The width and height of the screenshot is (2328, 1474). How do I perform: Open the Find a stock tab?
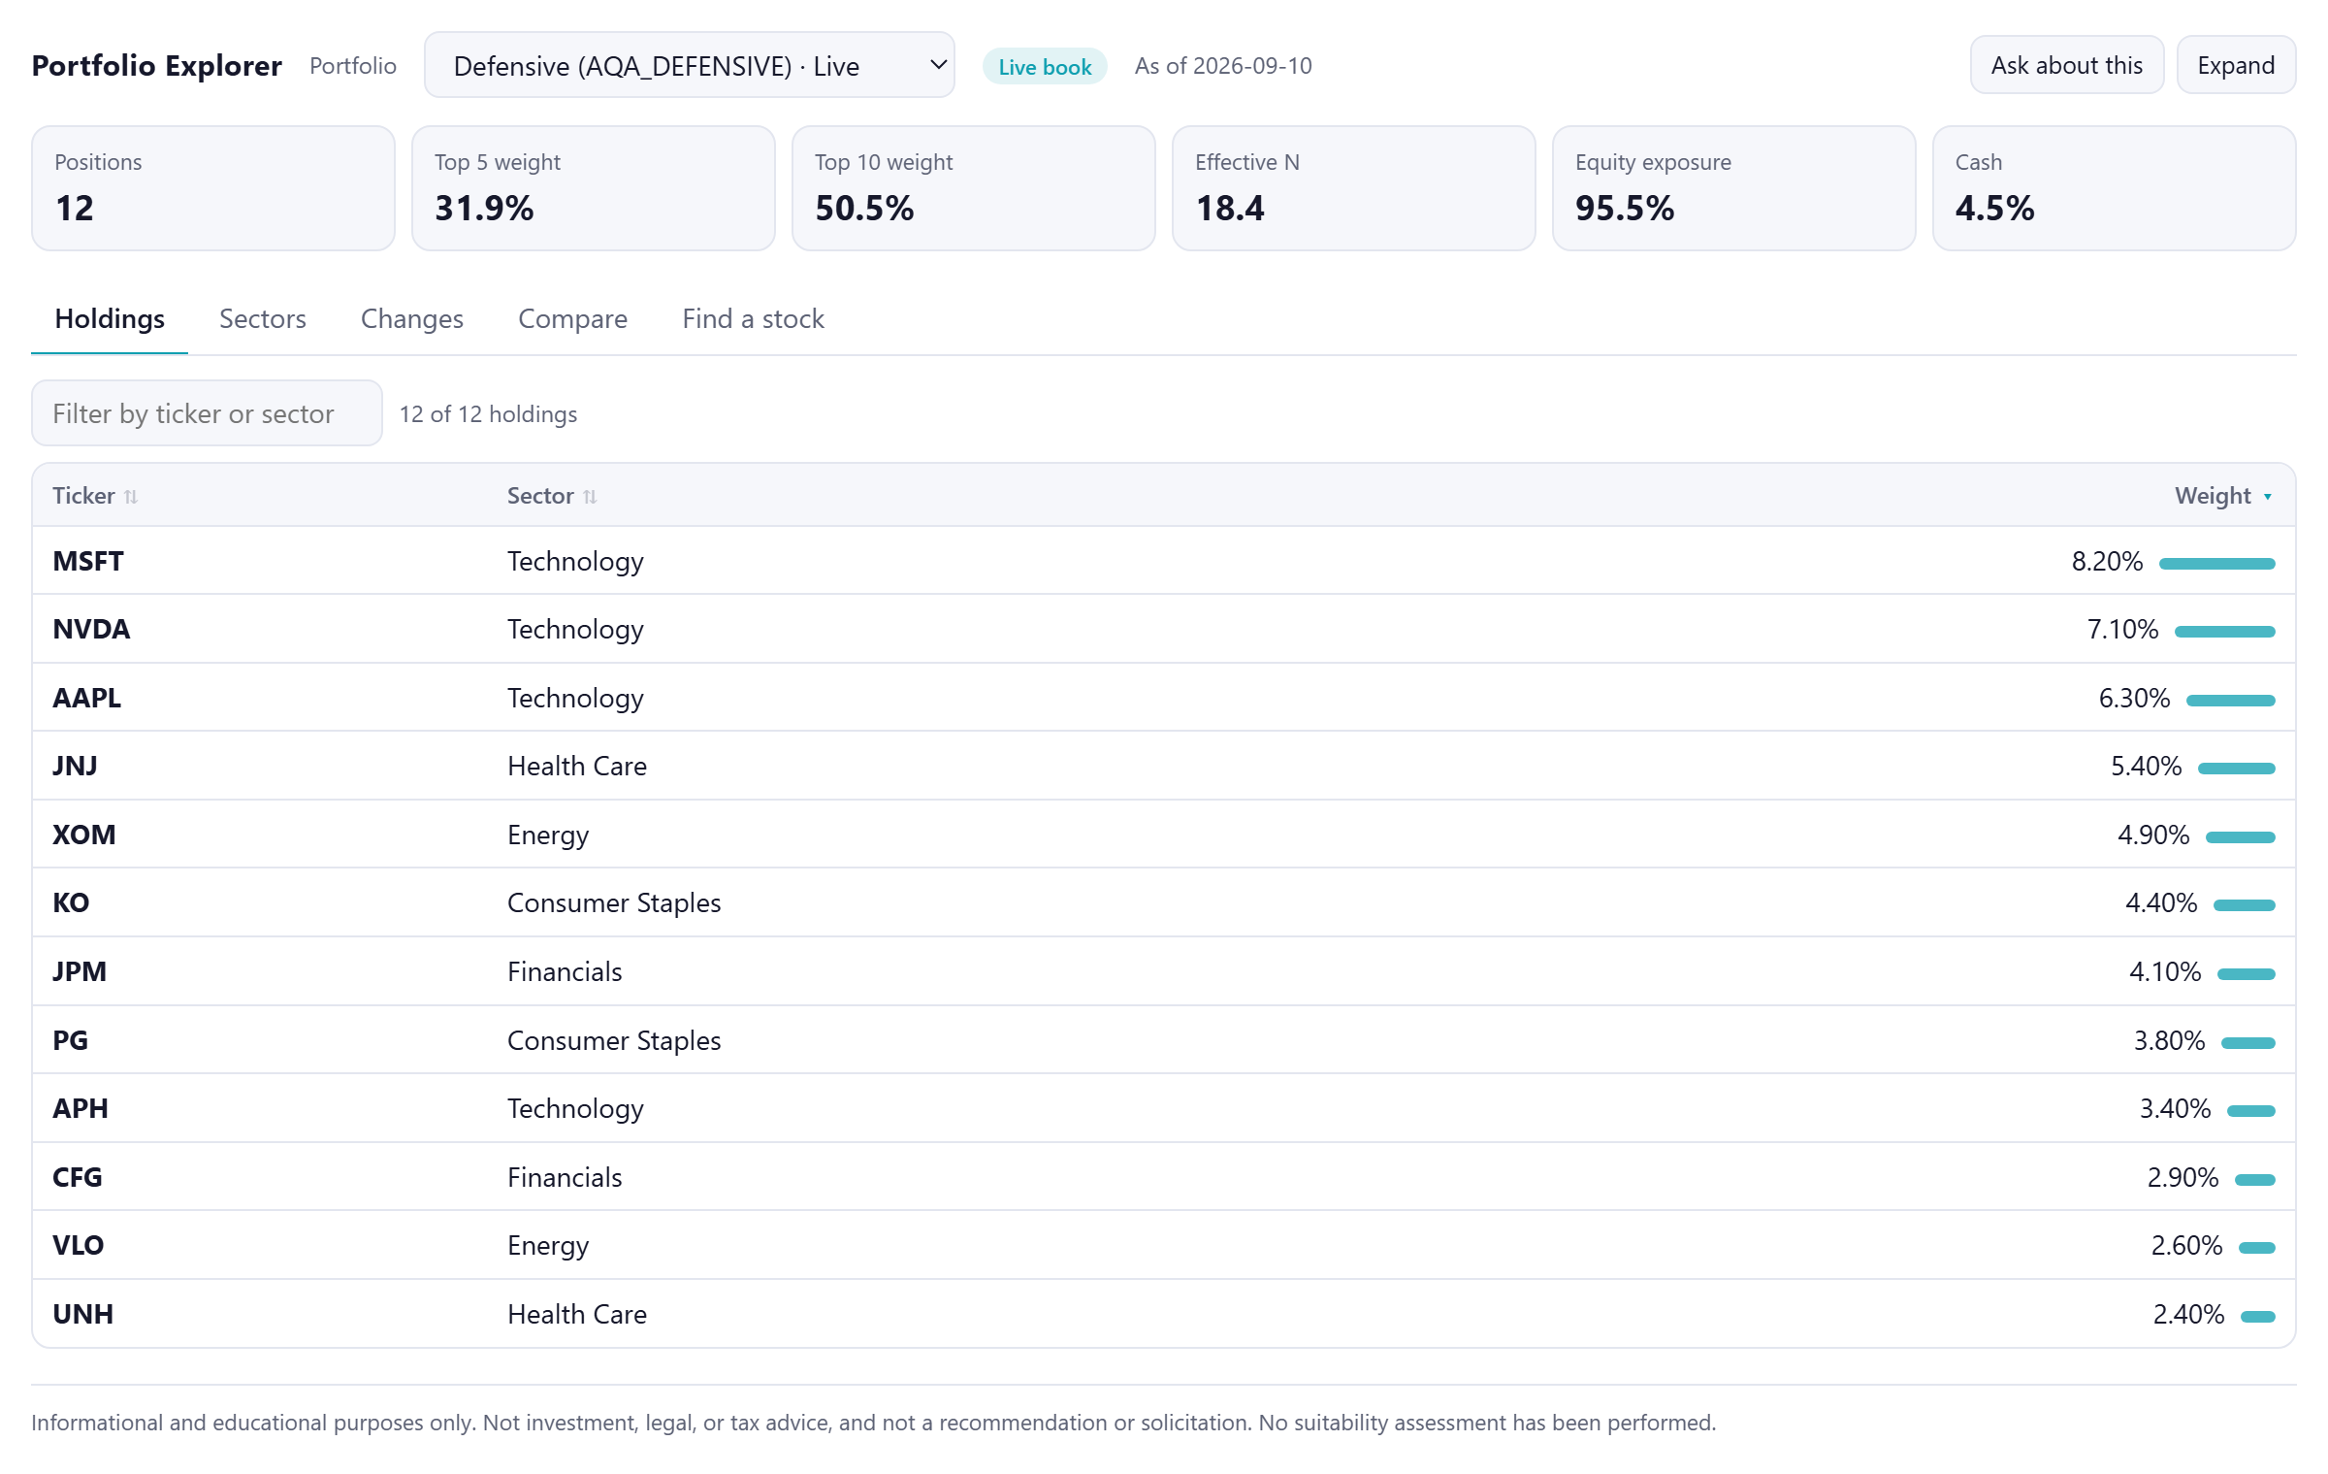[754, 319]
